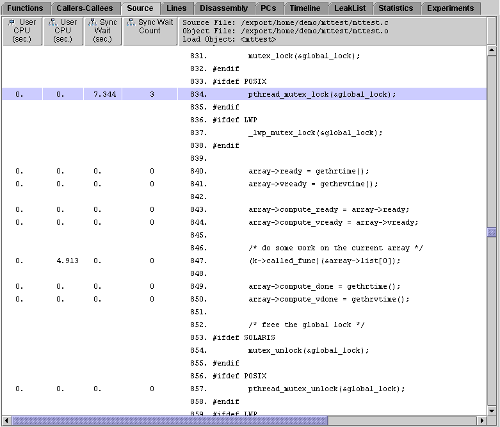Click the inclusive User CPU column header
The image size is (500, 427).
click(63, 31)
